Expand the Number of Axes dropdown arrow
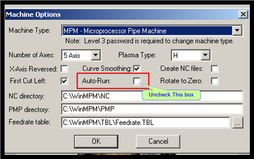This screenshot has width=254, height=159. pos(96,55)
